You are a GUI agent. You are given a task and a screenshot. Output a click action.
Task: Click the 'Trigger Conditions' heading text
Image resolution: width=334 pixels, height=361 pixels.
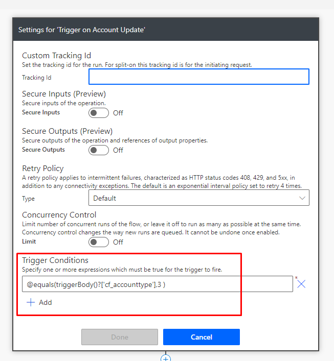[x=55, y=260]
